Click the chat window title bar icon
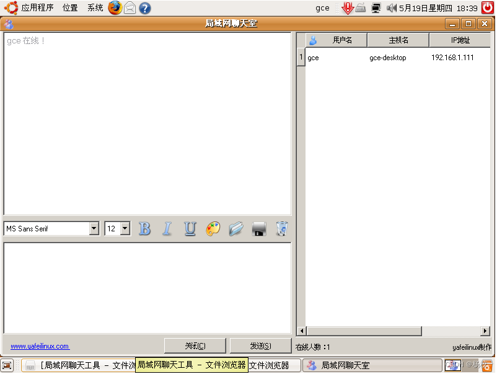The width and height of the screenshot is (497, 374). click(9, 24)
